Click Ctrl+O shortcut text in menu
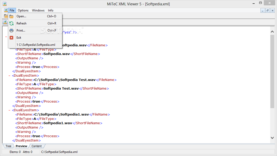 tap(52, 16)
